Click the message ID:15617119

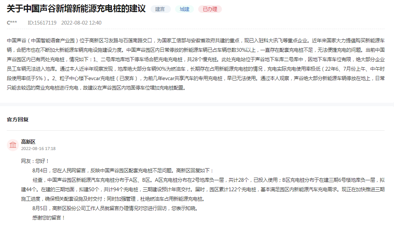(x=42, y=23)
